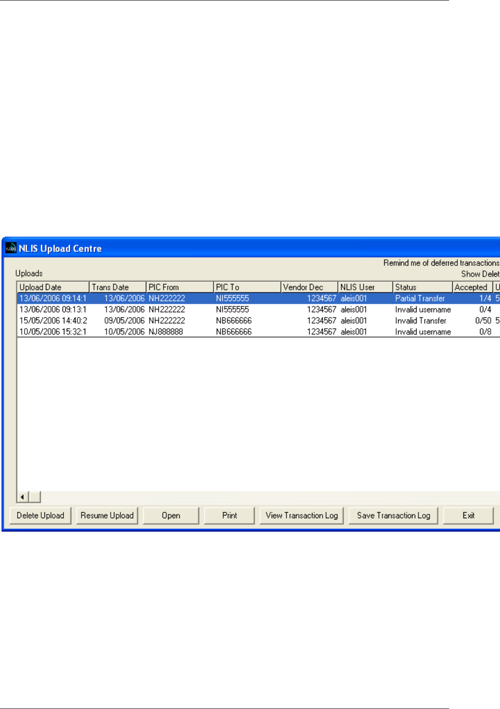Select upload row dated 15/05/2006 14:40:2
The image size is (500, 709).
click(258, 321)
